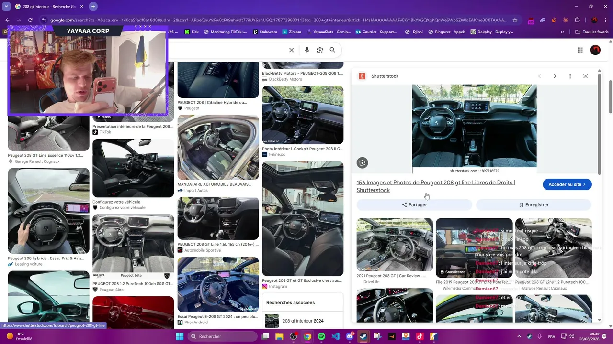Close the Shutterstock image preview panel
This screenshot has width=613, height=344.
(x=585, y=76)
